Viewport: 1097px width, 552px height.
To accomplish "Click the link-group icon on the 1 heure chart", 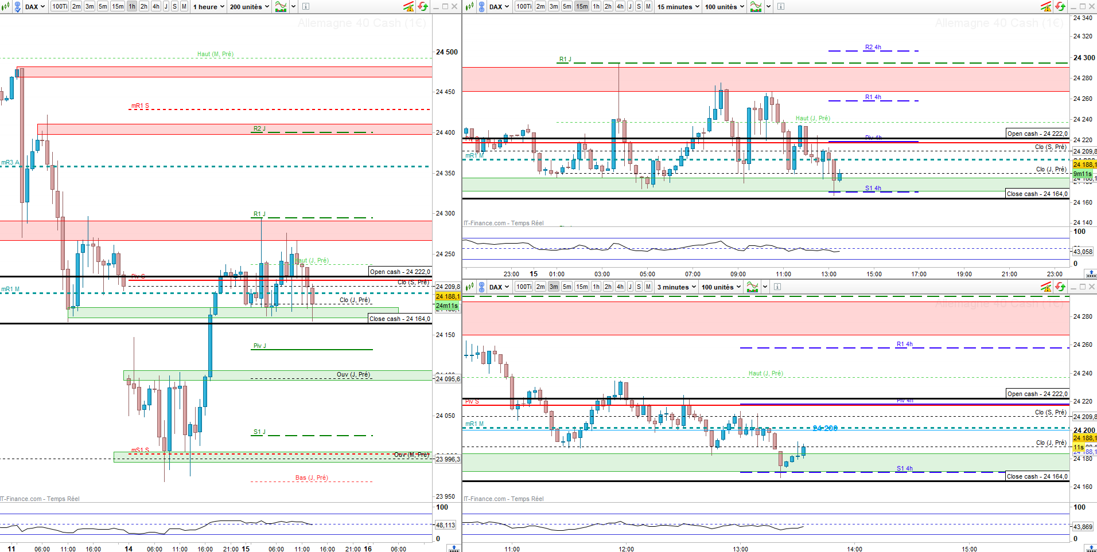I will tap(17, 7).
